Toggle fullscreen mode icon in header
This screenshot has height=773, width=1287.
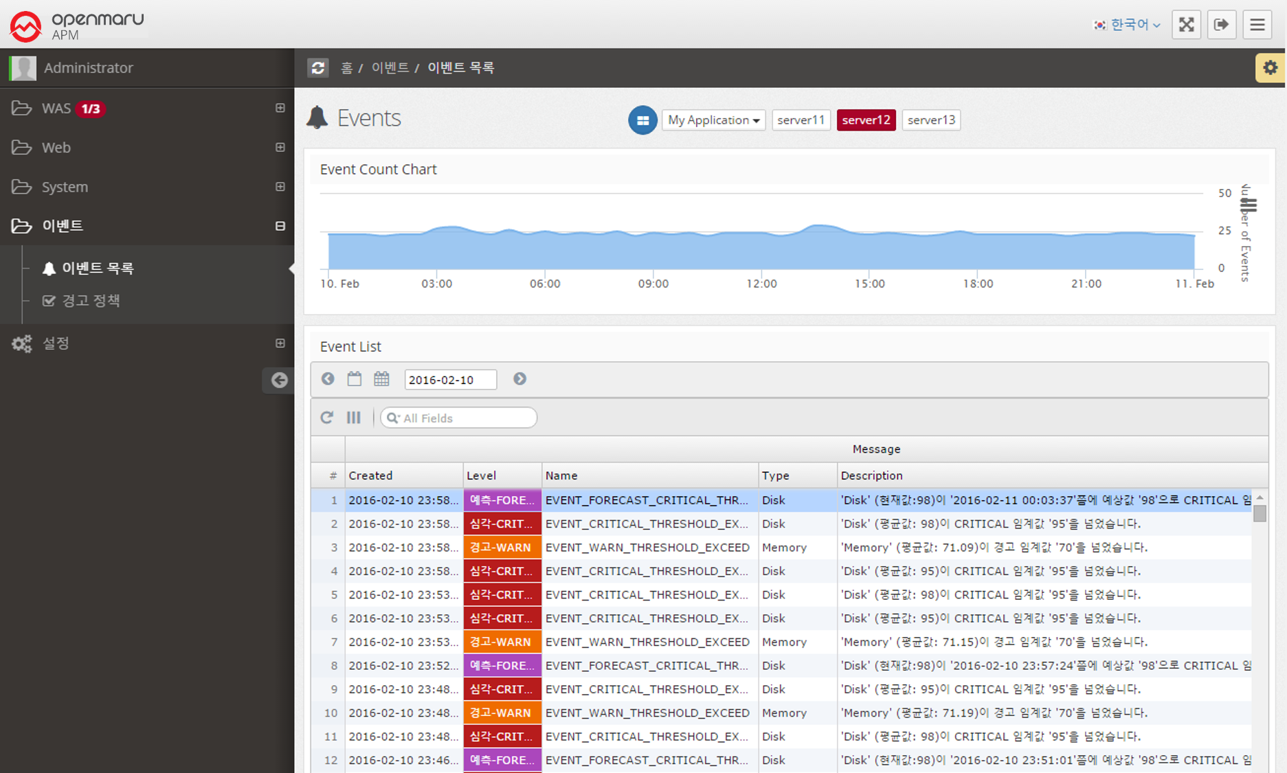coord(1186,25)
